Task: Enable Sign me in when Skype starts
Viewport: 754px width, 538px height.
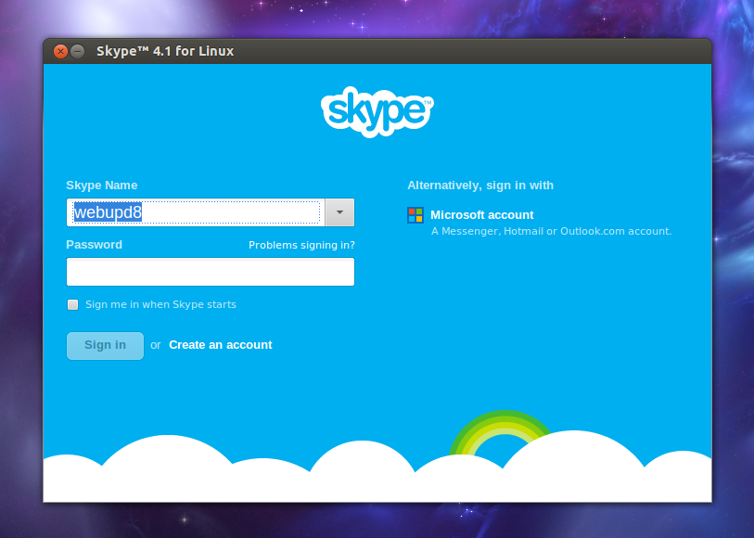Action: (72, 304)
